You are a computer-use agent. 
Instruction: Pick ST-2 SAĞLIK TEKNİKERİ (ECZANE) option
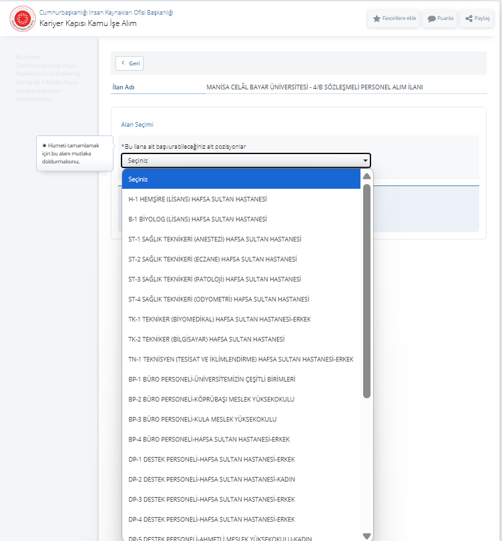pos(241,259)
